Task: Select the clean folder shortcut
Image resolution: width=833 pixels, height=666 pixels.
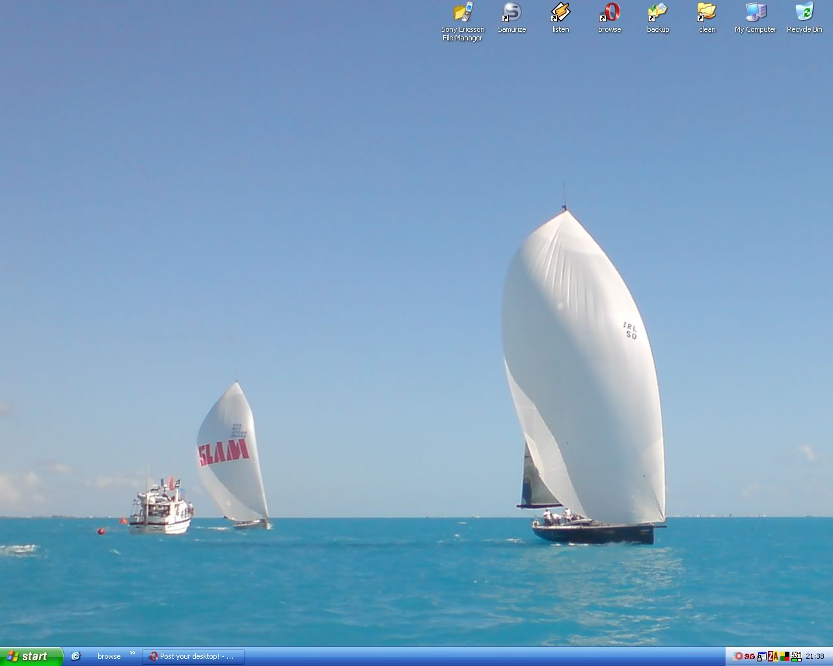Action: point(707,18)
